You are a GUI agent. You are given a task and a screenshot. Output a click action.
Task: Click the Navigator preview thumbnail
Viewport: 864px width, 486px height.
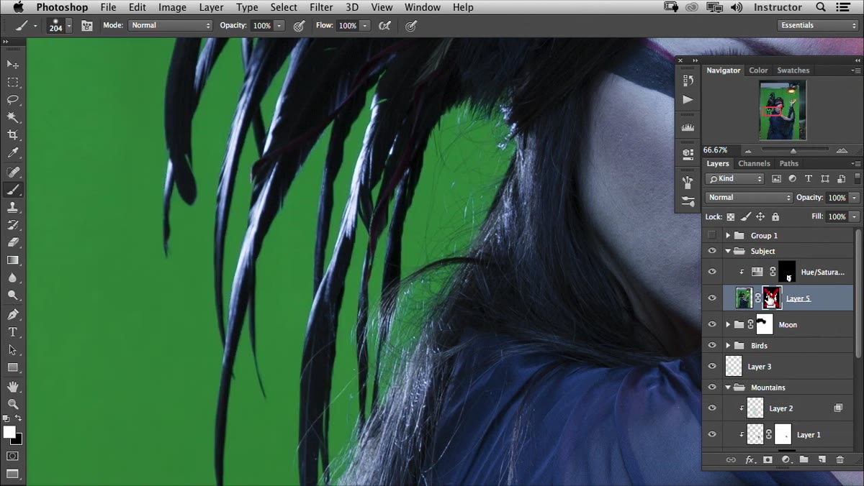[783, 110]
